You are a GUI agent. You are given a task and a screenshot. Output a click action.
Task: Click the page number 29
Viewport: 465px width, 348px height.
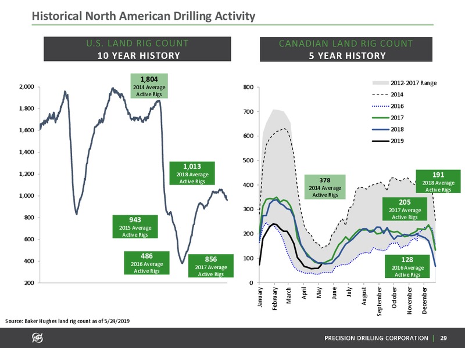pos(443,338)
